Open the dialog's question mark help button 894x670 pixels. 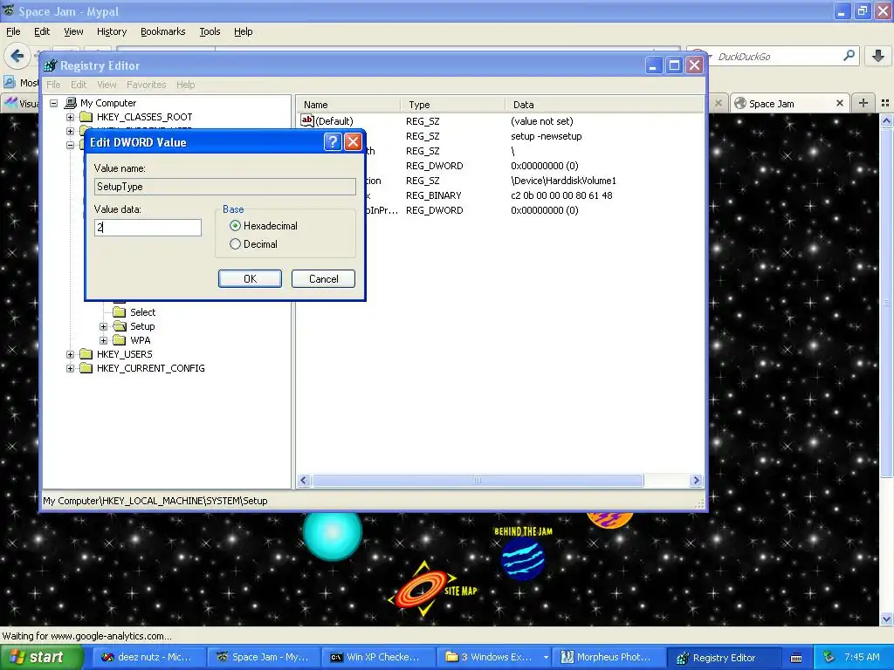click(333, 142)
